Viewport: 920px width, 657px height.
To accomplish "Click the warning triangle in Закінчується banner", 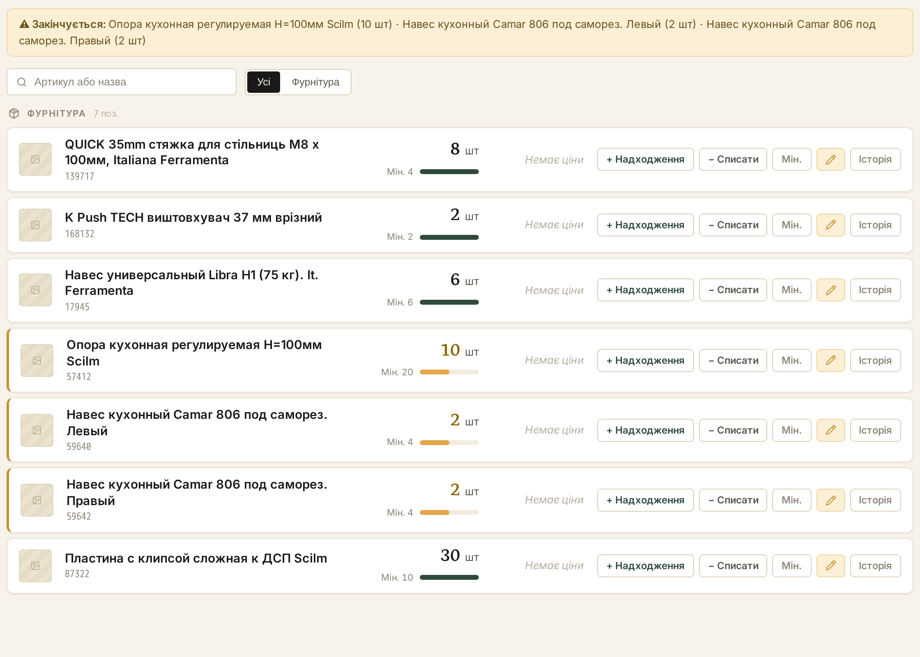I will tap(24, 24).
